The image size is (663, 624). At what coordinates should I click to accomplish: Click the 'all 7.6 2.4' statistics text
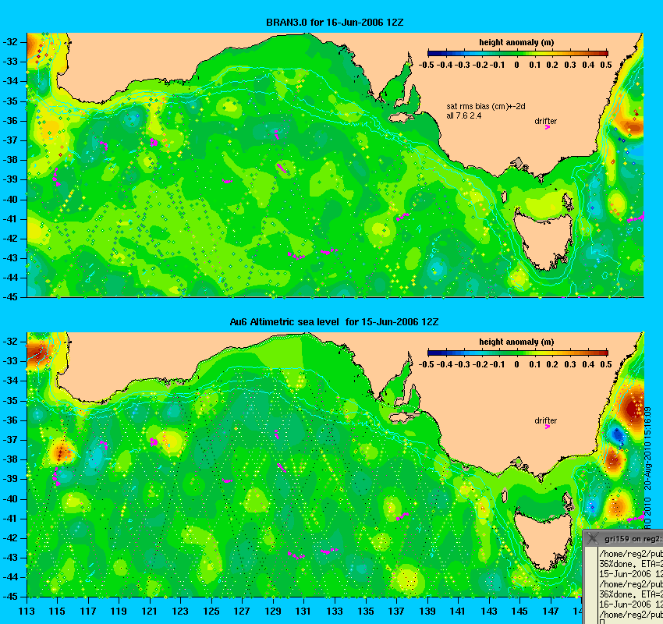coord(464,116)
